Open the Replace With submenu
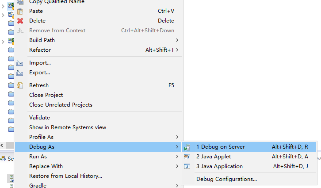The width and height of the screenshot is (321, 188). click(x=46, y=166)
